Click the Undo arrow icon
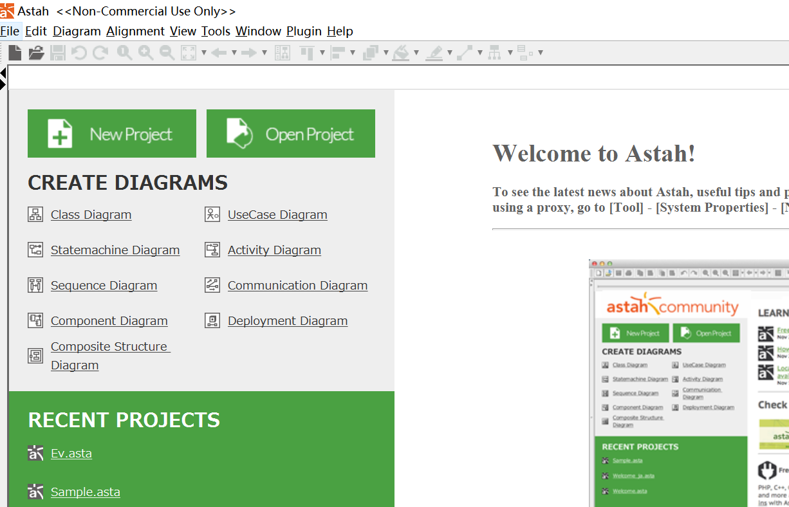Screen dimensions: 789x507 [x=79, y=53]
